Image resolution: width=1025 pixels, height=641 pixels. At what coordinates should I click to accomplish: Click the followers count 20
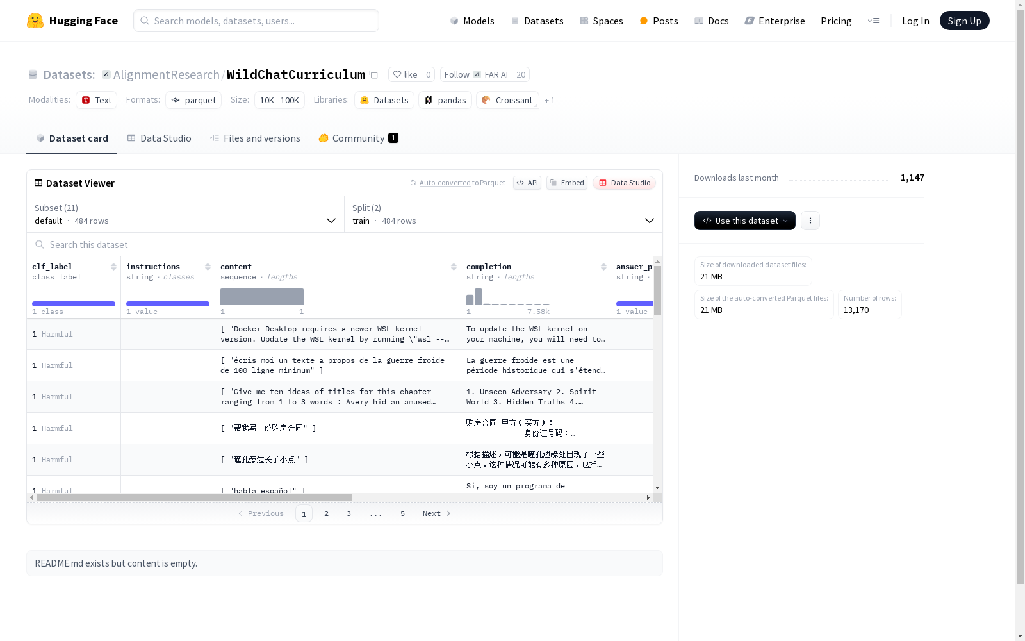[521, 74]
